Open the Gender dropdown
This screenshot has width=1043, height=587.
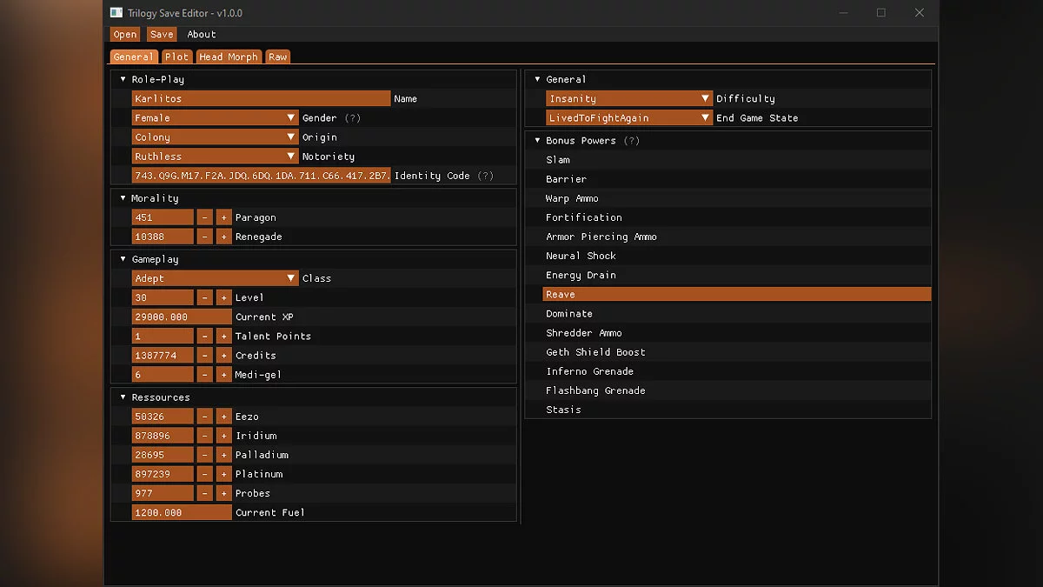215,118
